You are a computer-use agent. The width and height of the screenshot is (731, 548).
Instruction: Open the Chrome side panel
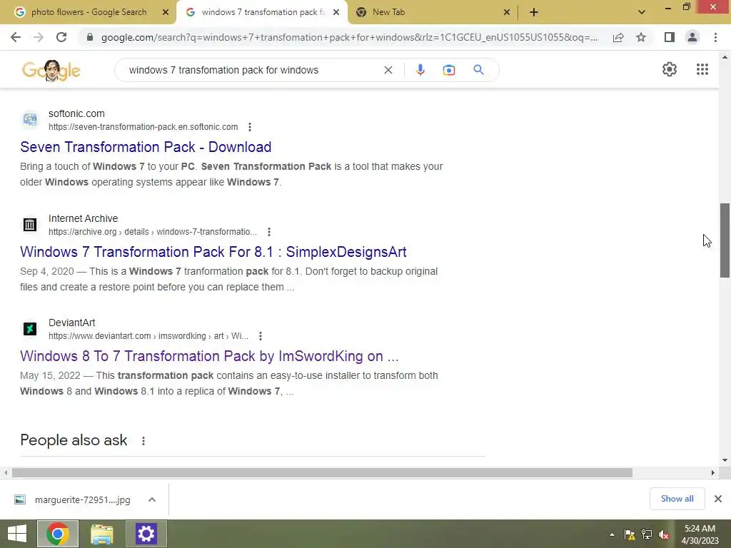pyautogui.click(x=670, y=37)
